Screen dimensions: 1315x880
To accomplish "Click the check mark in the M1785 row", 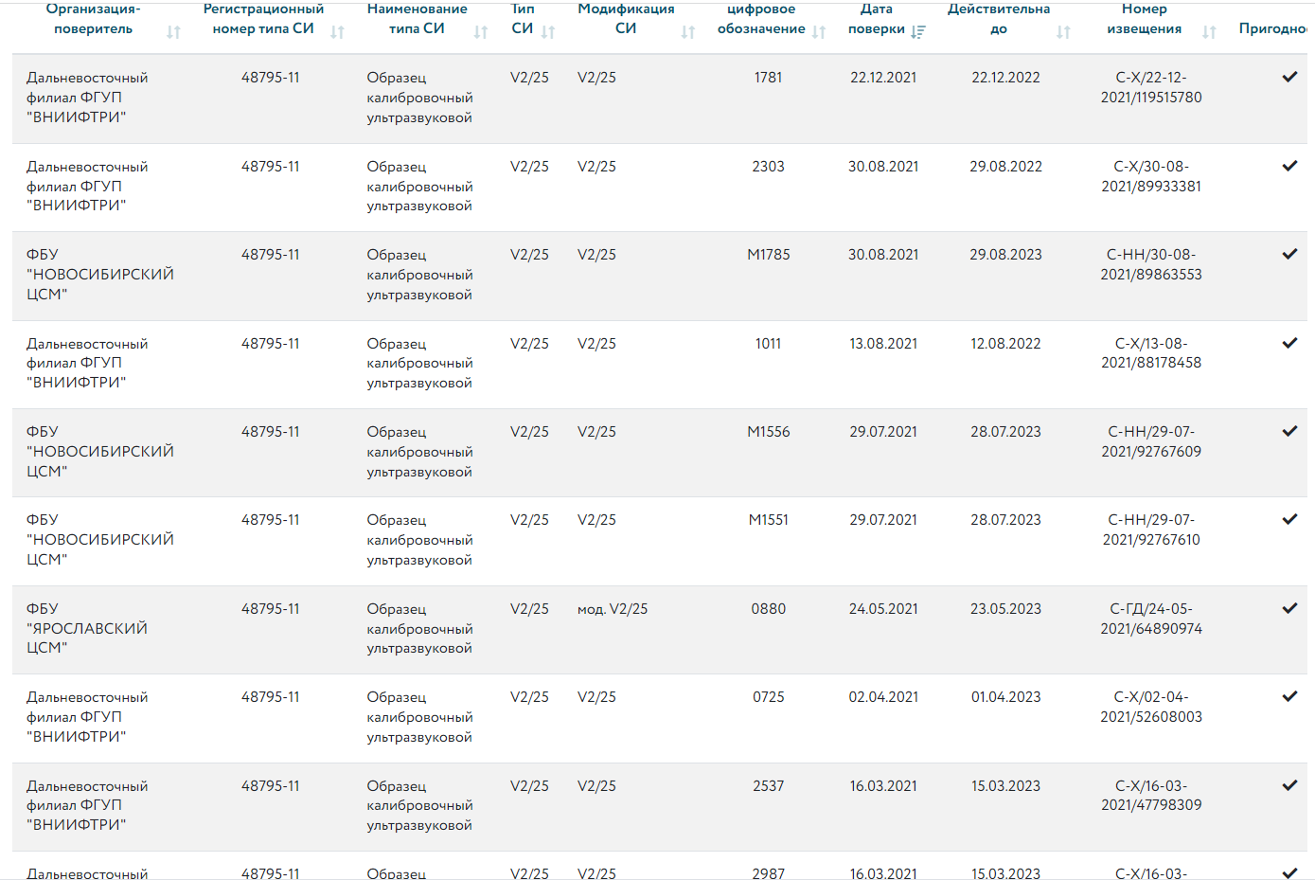I will [1289, 254].
